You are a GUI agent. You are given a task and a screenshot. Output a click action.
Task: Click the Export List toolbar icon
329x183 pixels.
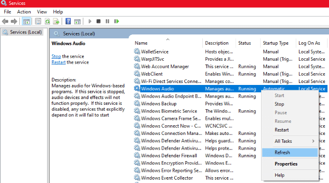(x=56, y=21)
